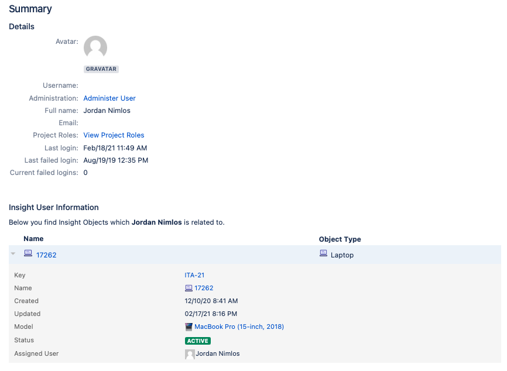The height and width of the screenshot is (371, 507).
Task: Click the MacBook Pro model icon
Action: (x=189, y=327)
